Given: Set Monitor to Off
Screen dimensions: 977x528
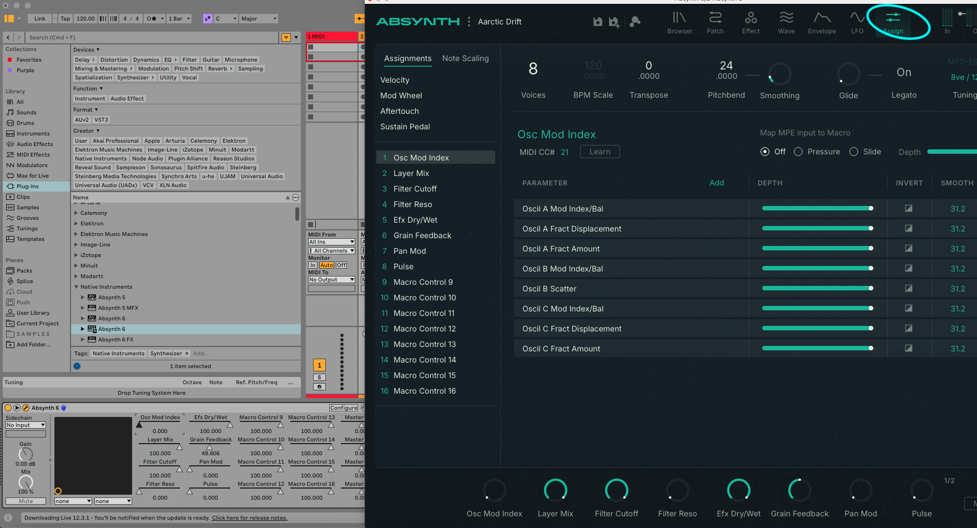Looking at the screenshot, I should [341, 265].
